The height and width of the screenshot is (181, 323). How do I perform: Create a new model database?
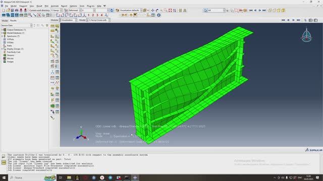(4, 10)
